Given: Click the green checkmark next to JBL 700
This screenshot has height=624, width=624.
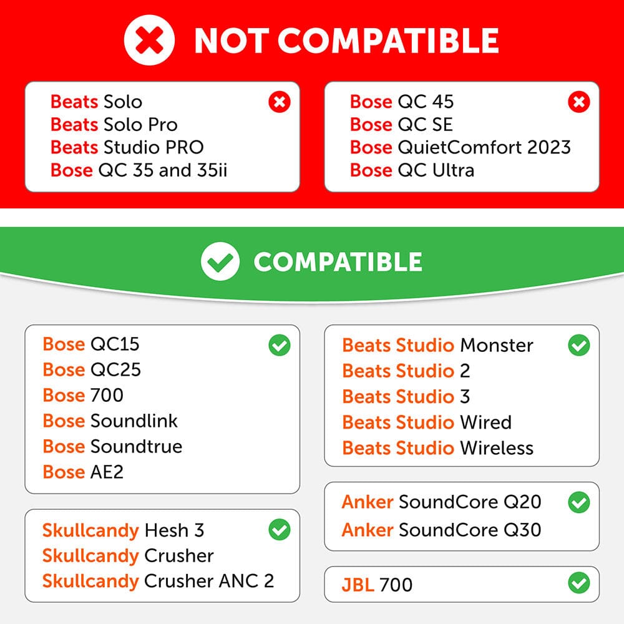Looking at the screenshot, I should (x=578, y=583).
